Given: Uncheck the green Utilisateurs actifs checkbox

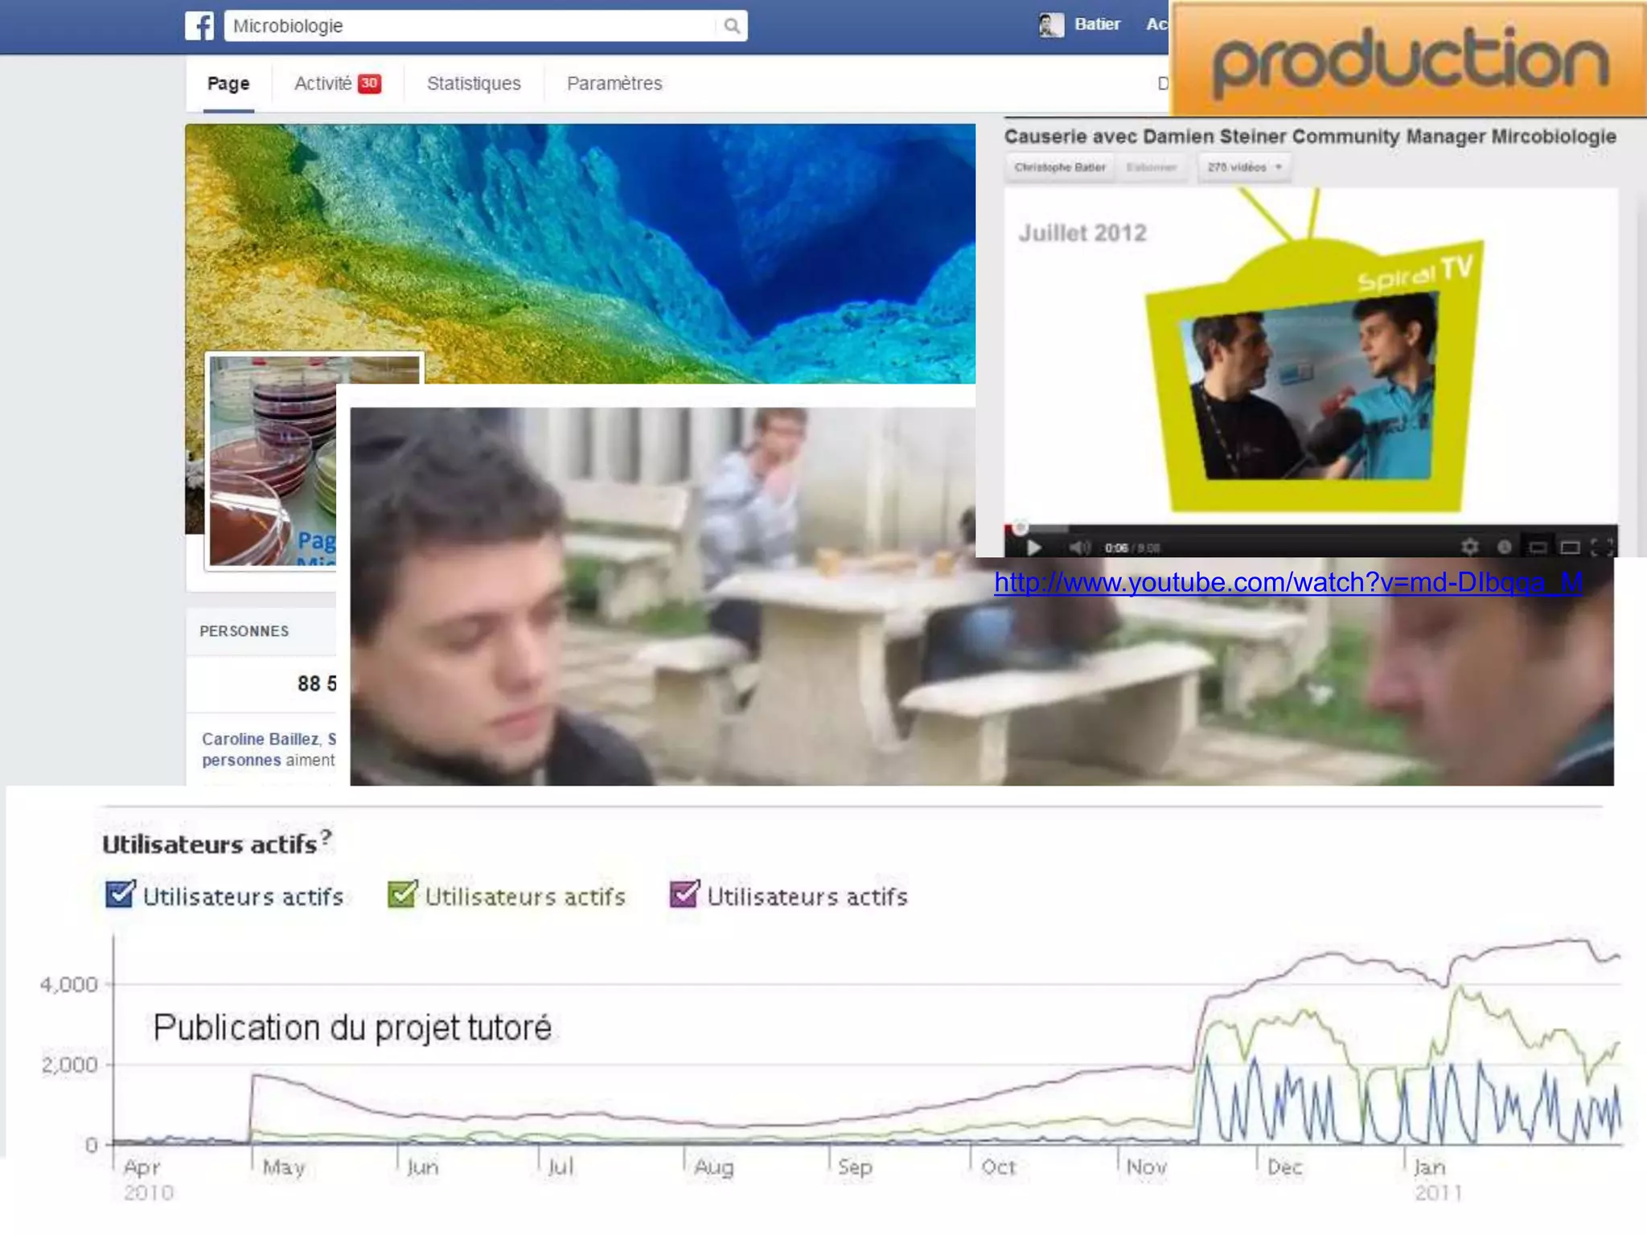Looking at the screenshot, I should (402, 894).
